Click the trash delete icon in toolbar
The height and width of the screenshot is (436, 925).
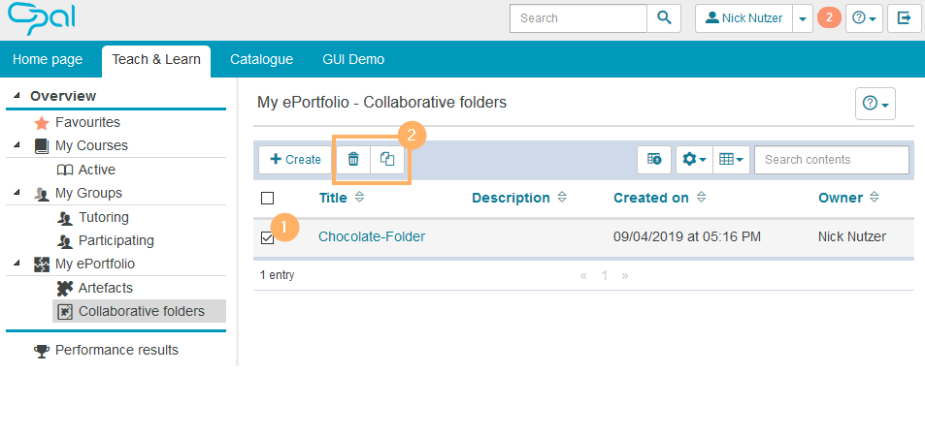tap(353, 159)
